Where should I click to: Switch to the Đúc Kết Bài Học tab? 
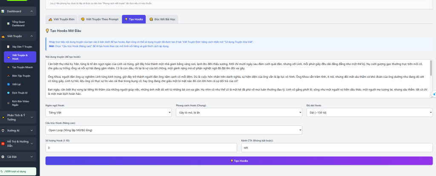(163, 19)
